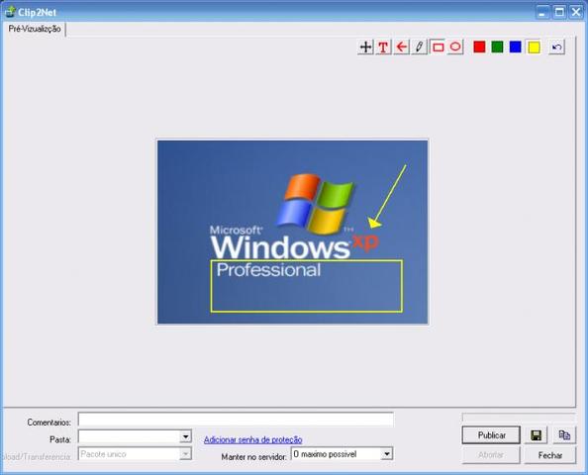Choose the yellow color swatch
The image size is (588, 475).
pyautogui.click(x=534, y=47)
